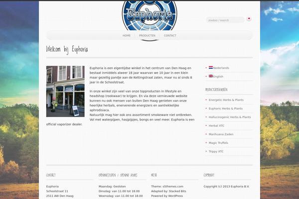The image size is (299, 199).
Task: Click the Productcategorieën sidebar heading
Action: tap(216, 90)
